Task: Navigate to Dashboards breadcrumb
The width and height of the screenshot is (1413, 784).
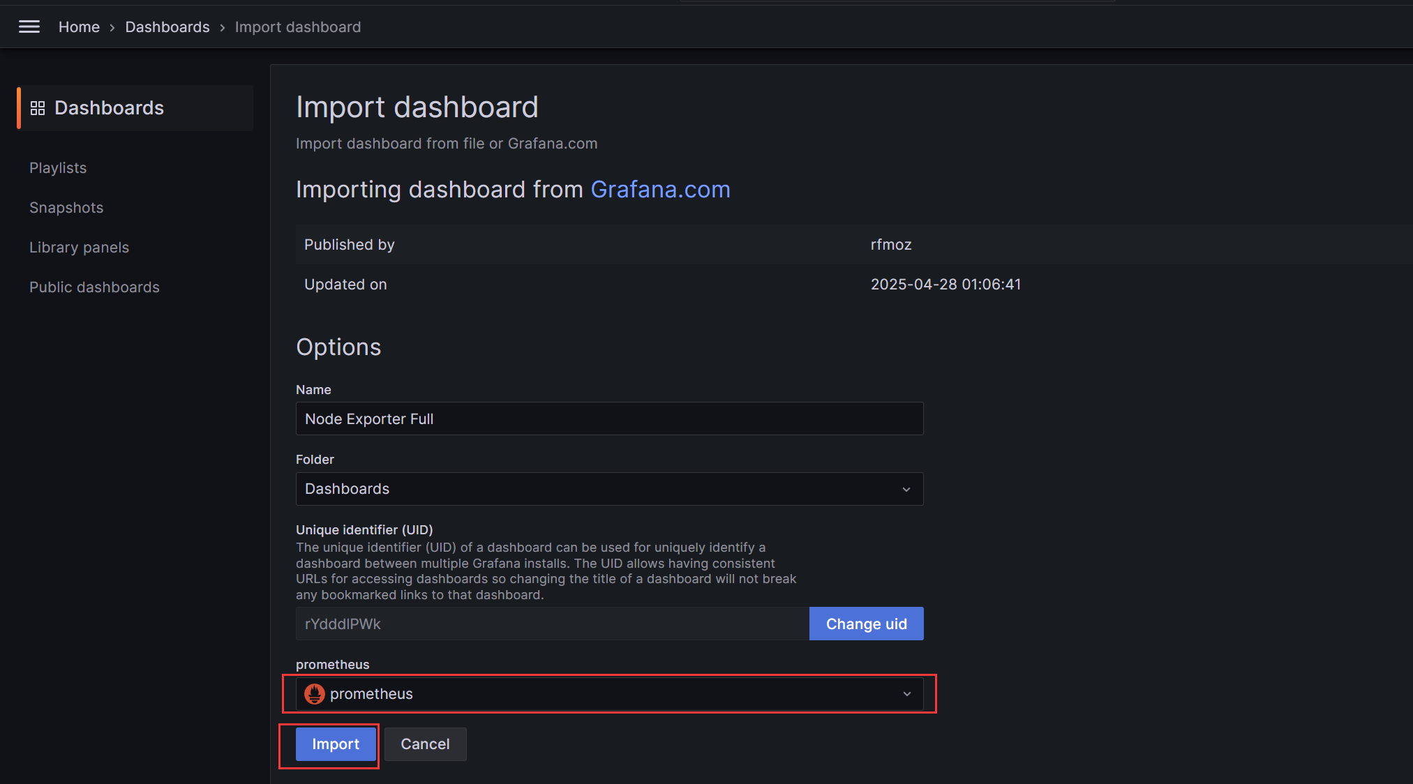Action: (167, 27)
